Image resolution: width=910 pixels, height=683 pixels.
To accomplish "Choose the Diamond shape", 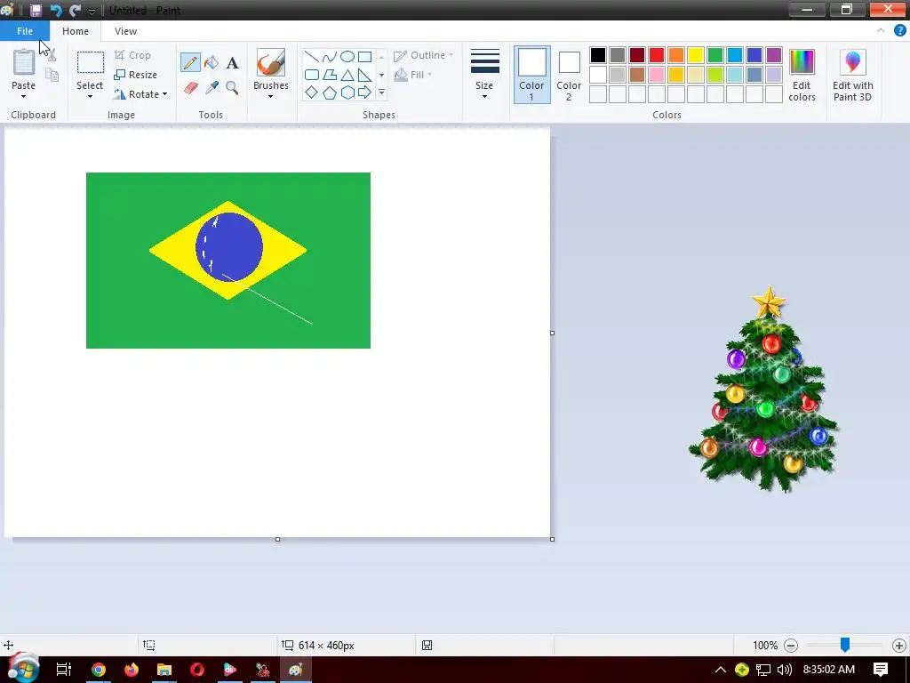I will (x=312, y=92).
